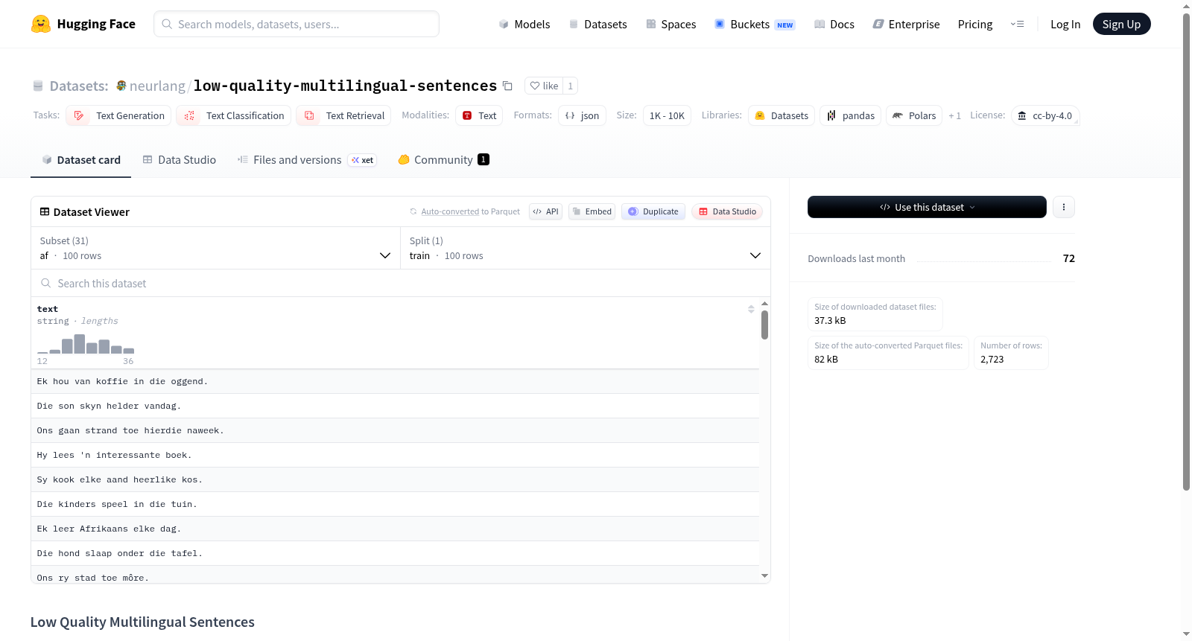Viewport: 1192px width, 641px height.
Task: Click the dataset viewer scroll down arrow
Action: pyautogui.click(x=764, y=575)
